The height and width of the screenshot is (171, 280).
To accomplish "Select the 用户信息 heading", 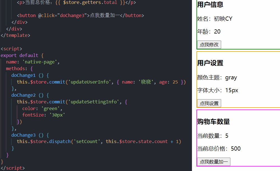I will (x=210, y=5).
